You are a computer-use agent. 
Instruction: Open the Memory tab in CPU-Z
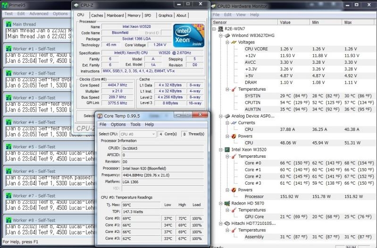click(134, 15)
